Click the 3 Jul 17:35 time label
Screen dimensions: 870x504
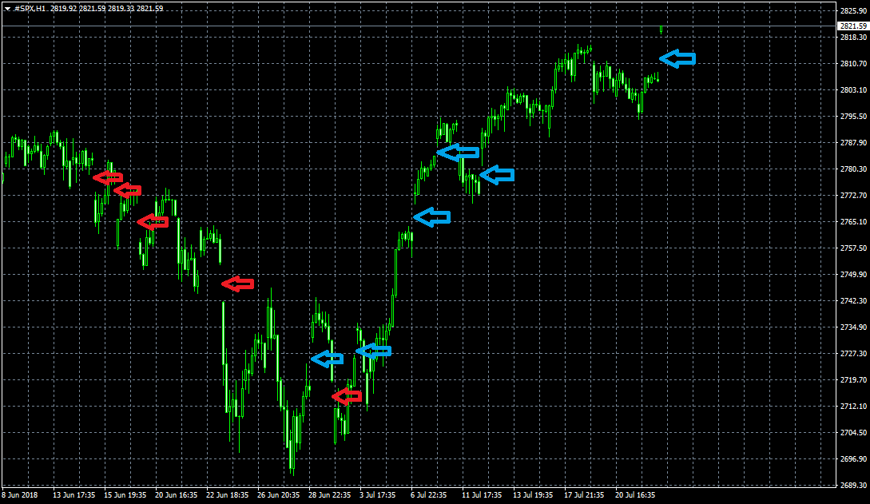377,494
